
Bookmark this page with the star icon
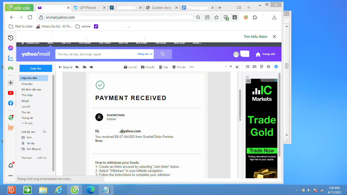(x=216, y=17)
